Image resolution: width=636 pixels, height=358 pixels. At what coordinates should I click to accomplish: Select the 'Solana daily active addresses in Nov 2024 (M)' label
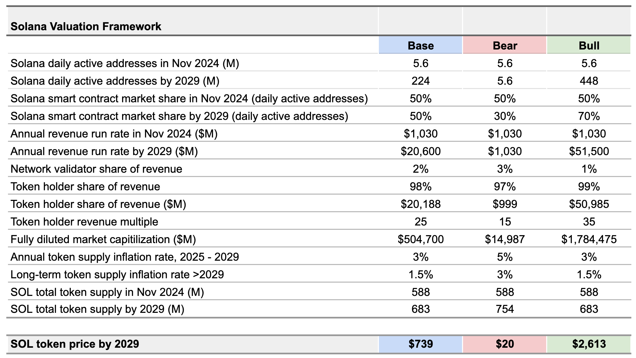[x=125, y=63]
